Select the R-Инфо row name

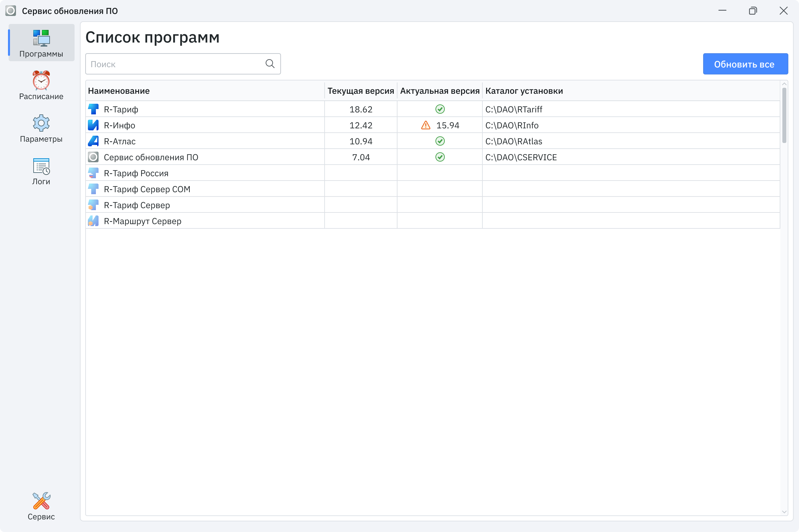click(x=120, y=126)
